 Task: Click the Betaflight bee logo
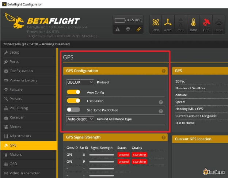coord(15,20)
